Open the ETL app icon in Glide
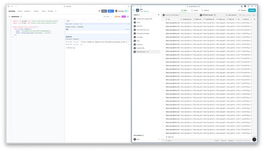The image size is (264, 151). click(x=137, y=10)
